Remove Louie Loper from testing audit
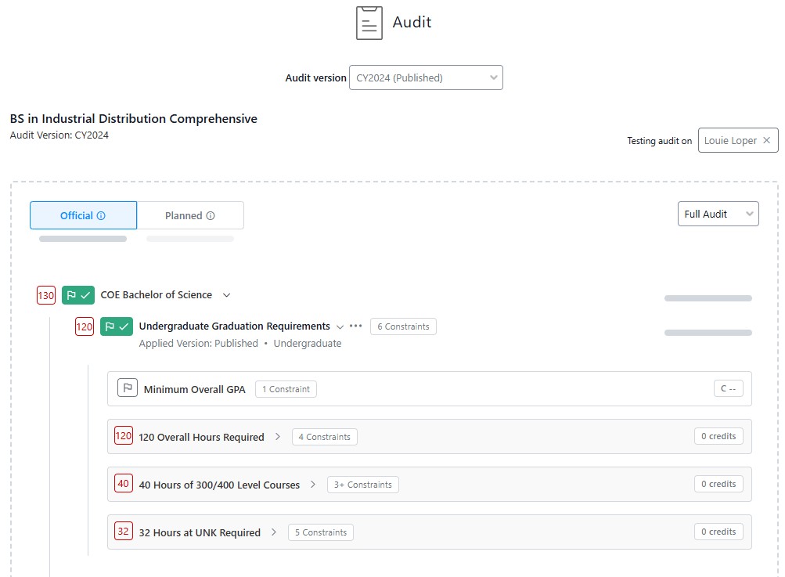This screenshot has width=785, height=577. coord(766,140)
